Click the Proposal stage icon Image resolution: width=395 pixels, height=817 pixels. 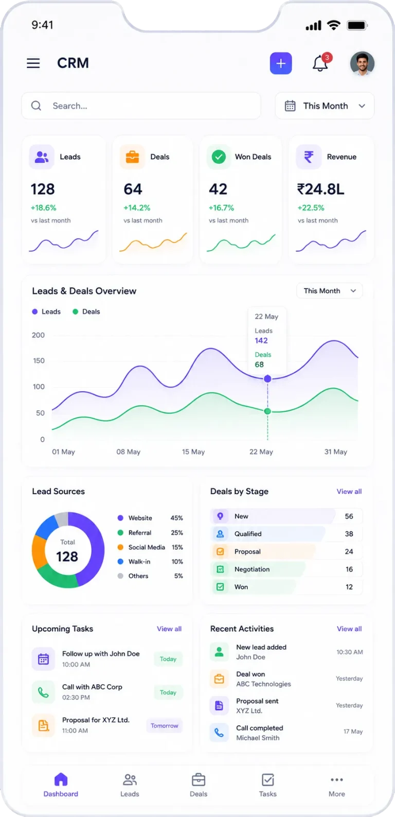(x=220, y=551)
